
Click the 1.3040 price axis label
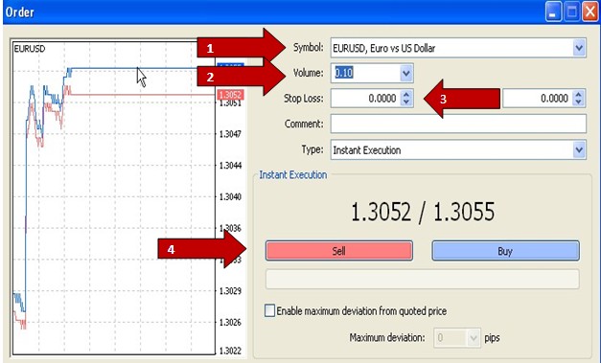230,196
